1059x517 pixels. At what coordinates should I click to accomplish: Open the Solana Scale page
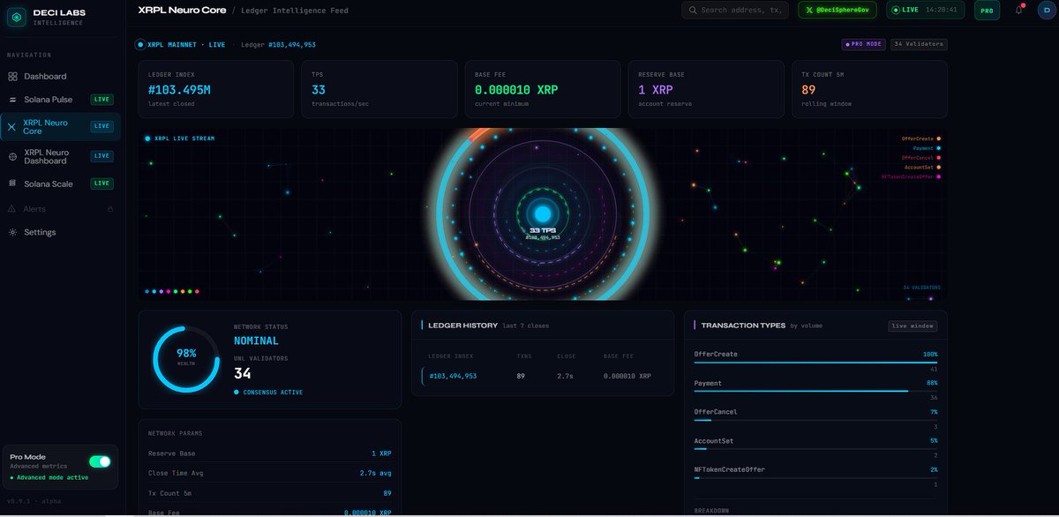pos(59,184)
